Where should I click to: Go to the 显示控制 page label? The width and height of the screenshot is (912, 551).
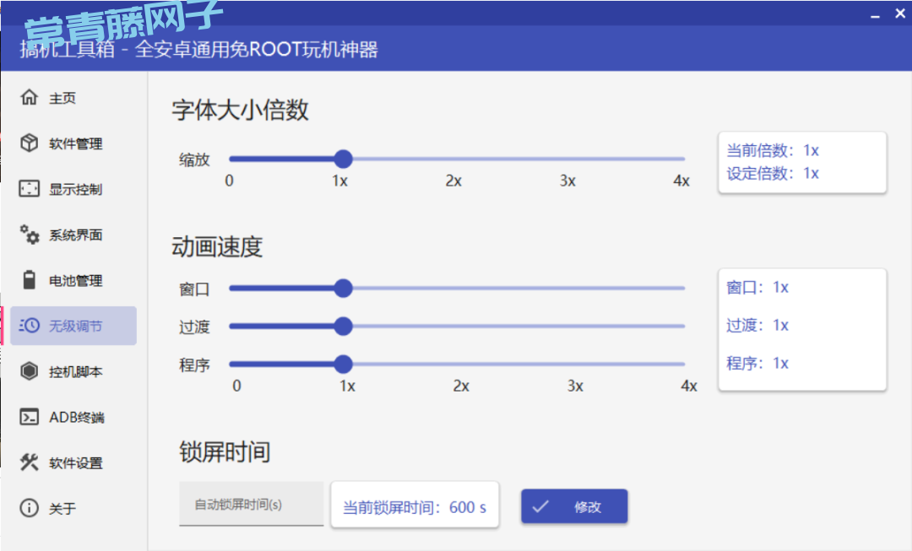75,189
